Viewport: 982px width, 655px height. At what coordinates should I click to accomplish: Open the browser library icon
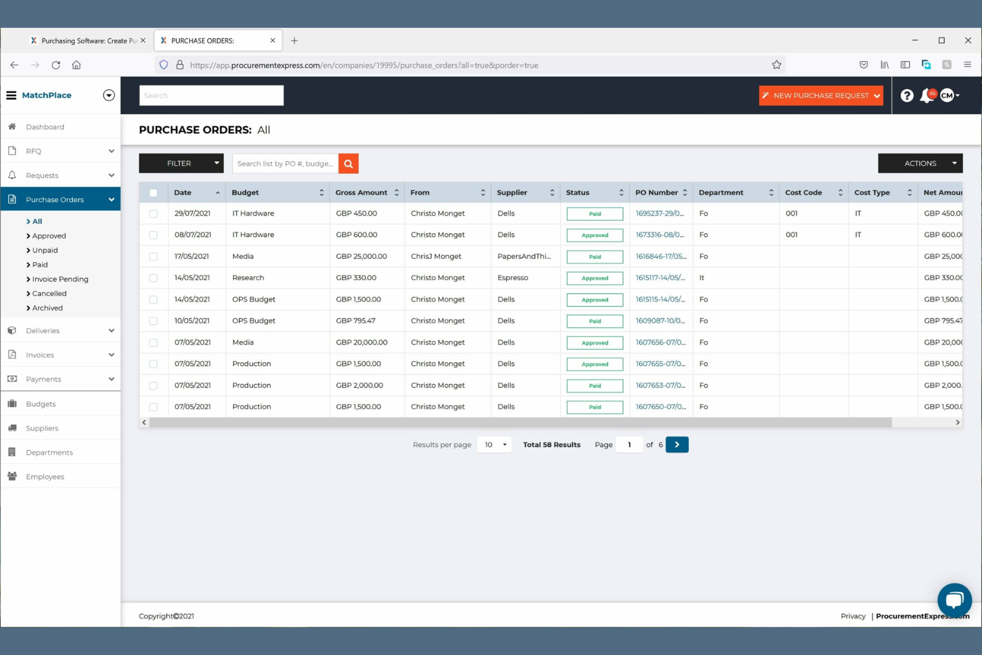click(x=884, y=65)
